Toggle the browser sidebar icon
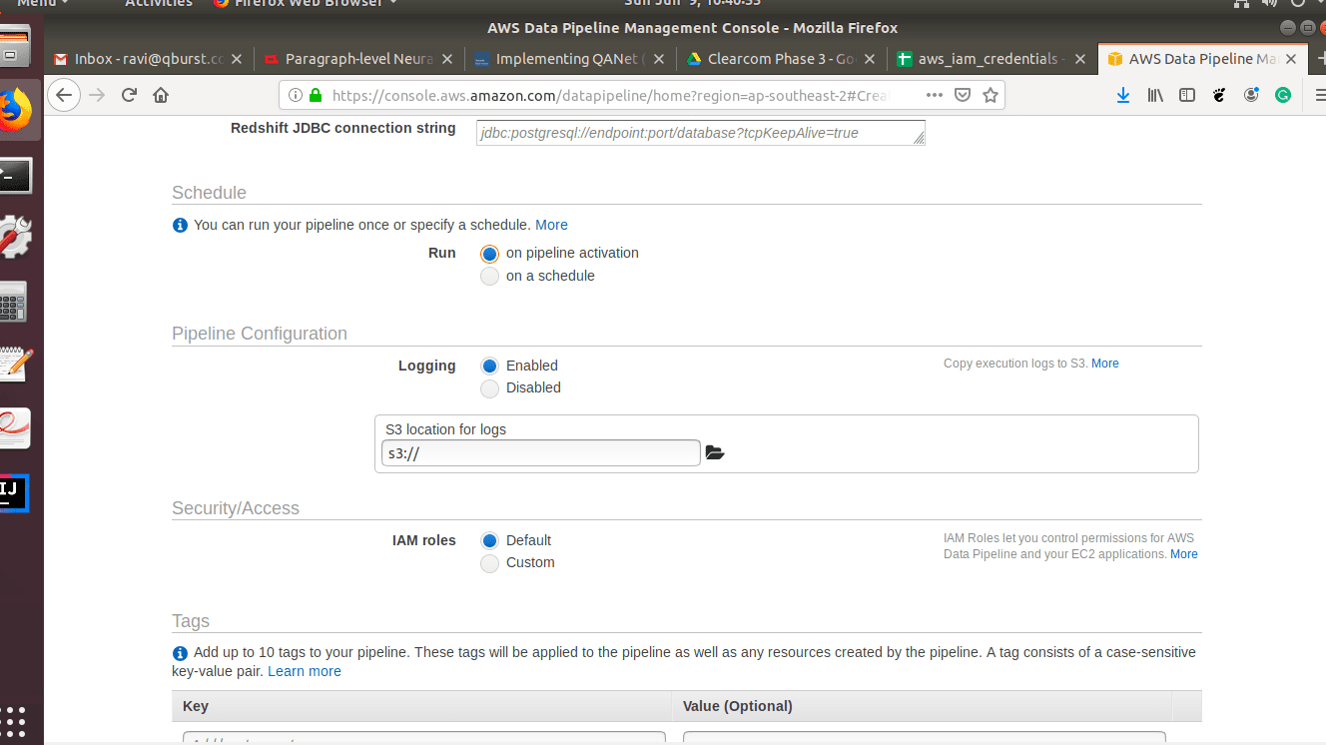Viewport: 1326px width, 745px height. click(1187, 95)
